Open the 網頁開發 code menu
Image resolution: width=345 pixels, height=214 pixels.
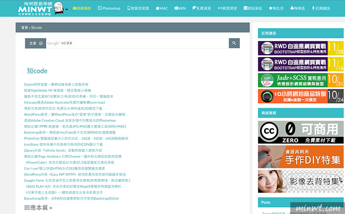point(227,8)
